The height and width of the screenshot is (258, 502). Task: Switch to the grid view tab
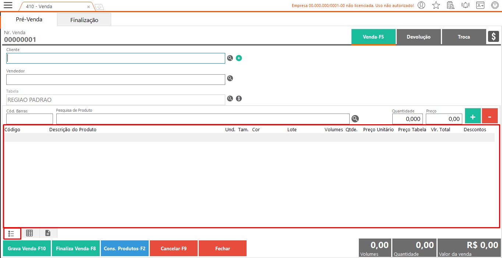click(29, 233)
